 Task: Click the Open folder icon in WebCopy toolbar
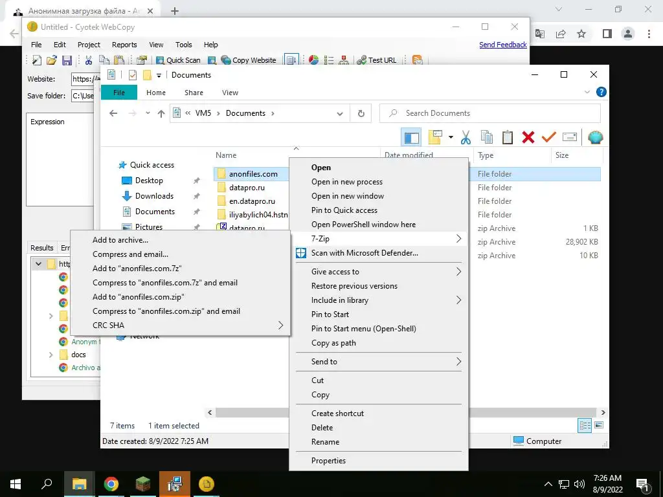[52, 60]
